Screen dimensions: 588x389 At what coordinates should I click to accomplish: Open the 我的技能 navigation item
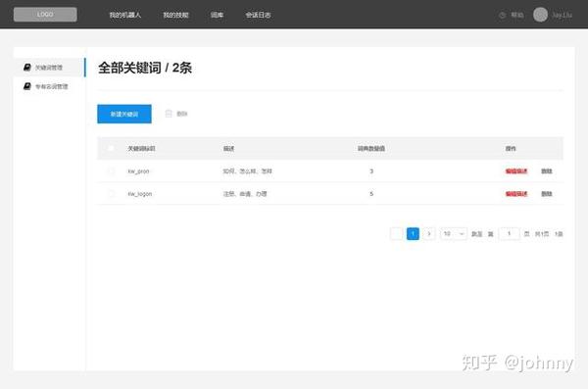click(175, 15)
